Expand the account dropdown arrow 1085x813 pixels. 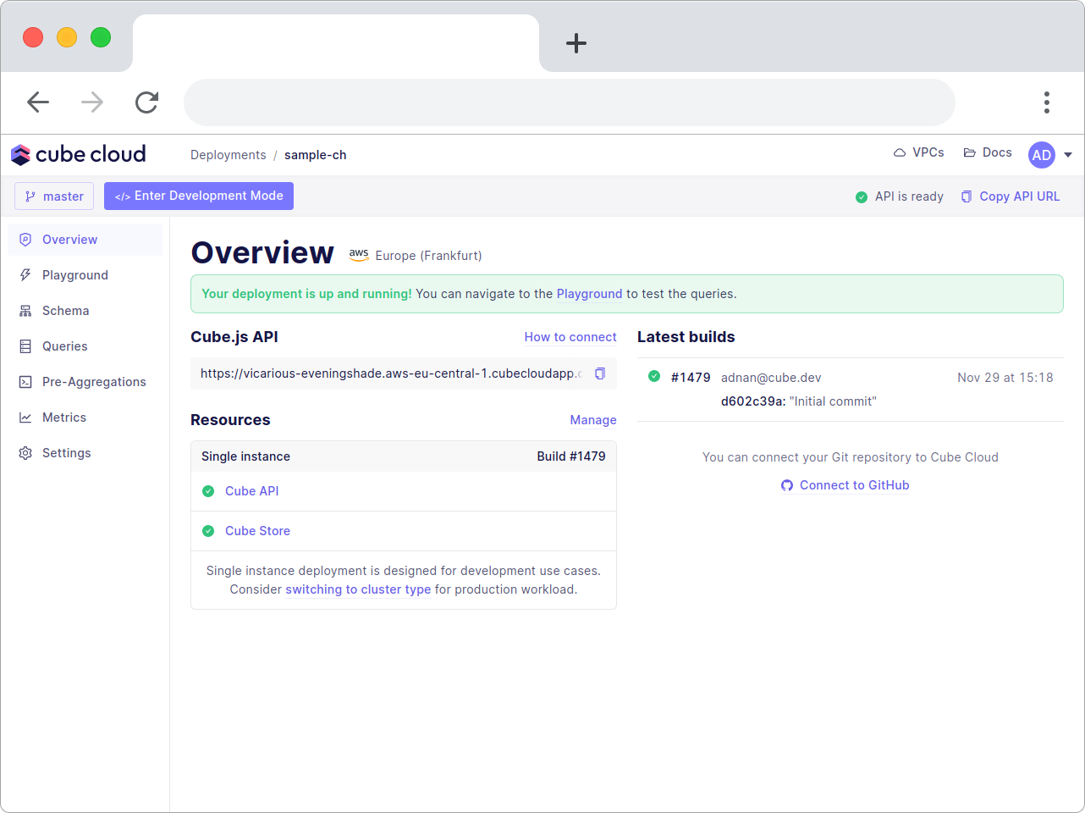pyautogui.click(x=1068, y=155)
